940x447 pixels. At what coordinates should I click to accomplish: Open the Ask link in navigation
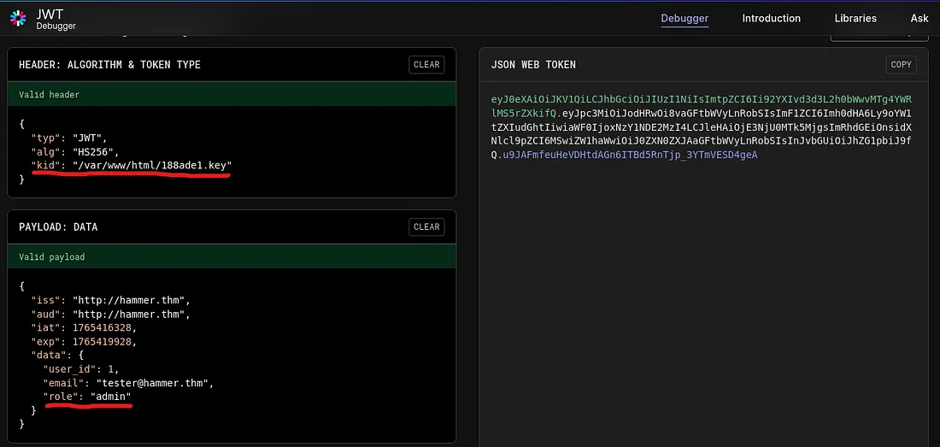point(919,18)
